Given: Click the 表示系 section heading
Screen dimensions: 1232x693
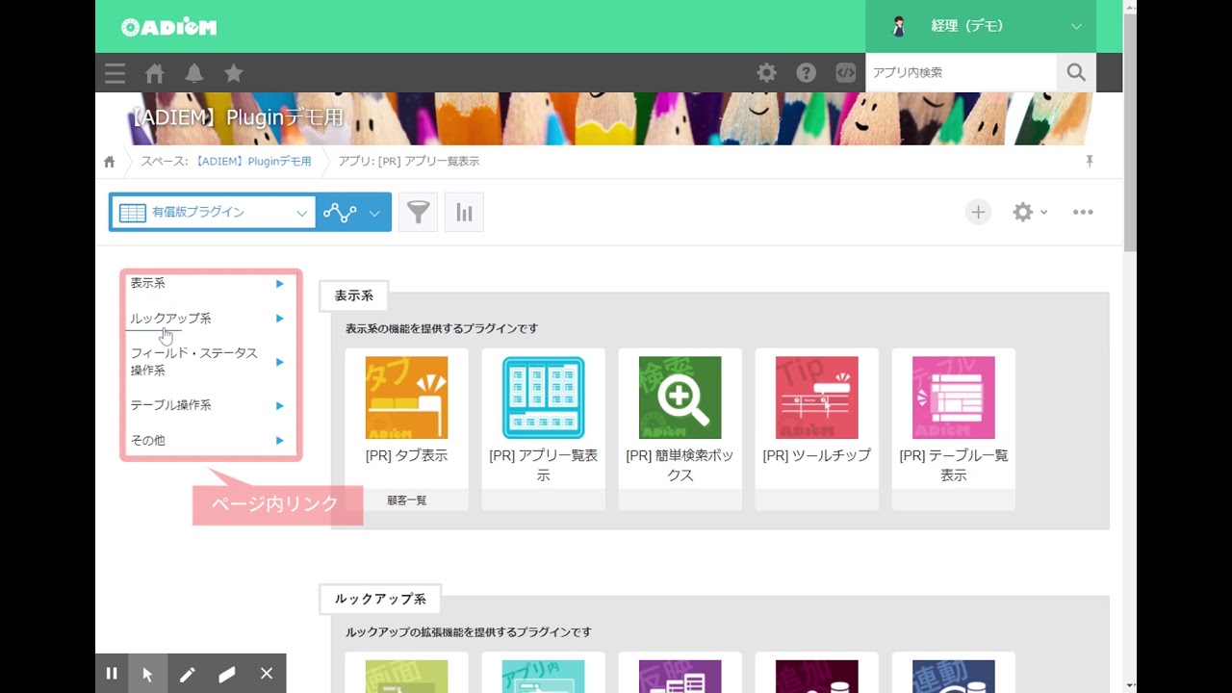Looking at the screenshot, I should 353,295.
